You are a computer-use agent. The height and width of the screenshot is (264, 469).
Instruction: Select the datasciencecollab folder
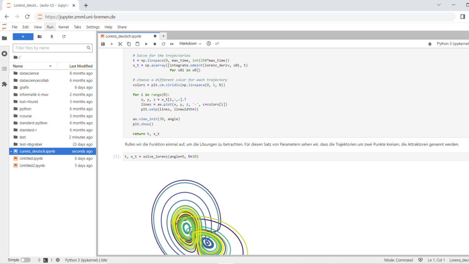pos(53,80)
